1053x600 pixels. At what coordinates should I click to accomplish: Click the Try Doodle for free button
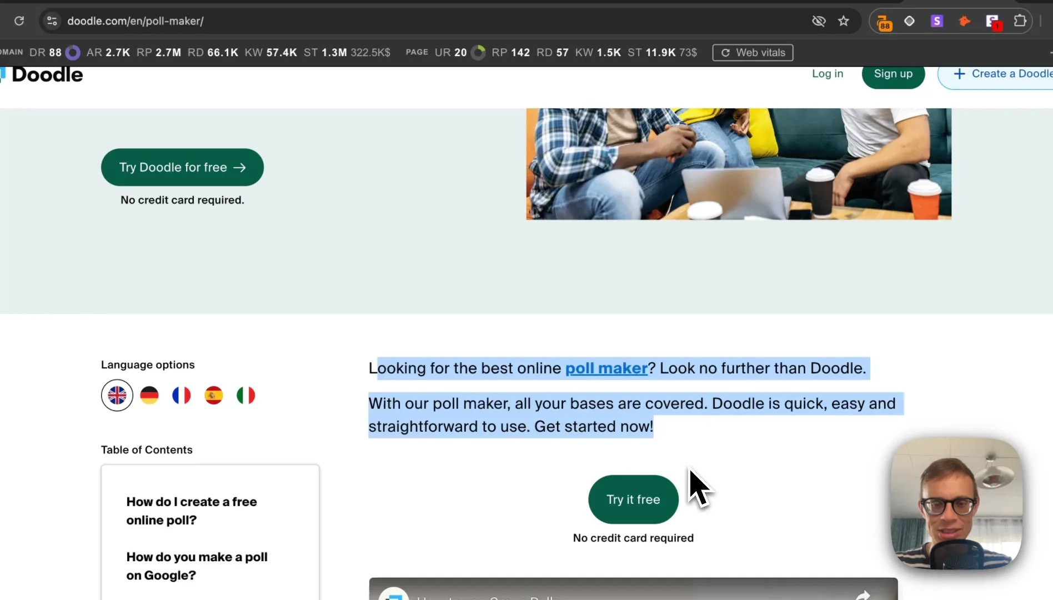tap(182, 167)
